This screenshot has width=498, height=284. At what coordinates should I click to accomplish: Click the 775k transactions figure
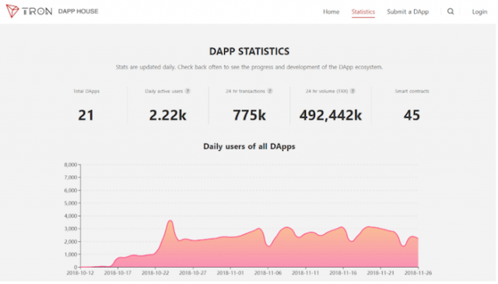click(249, 115)
